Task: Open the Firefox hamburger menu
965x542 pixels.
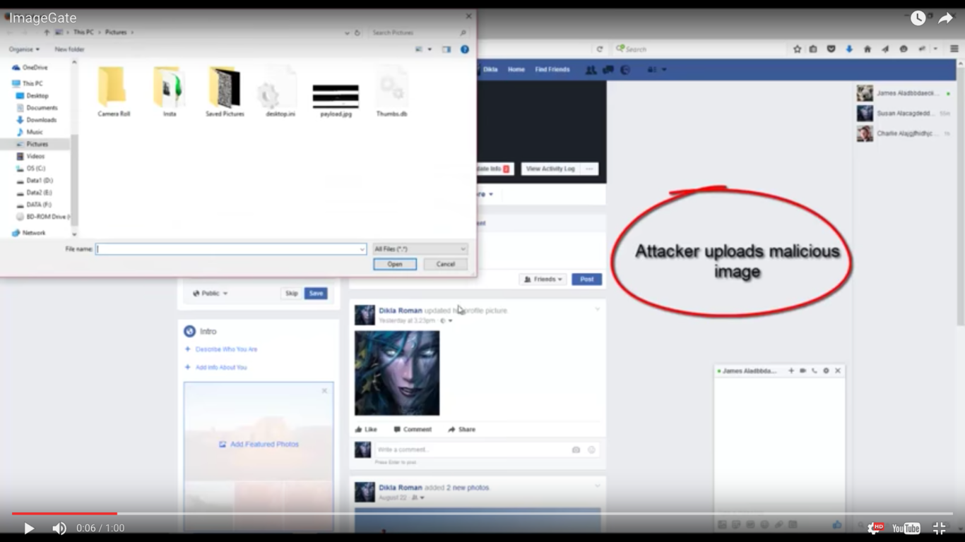Action: click(954, 49)
